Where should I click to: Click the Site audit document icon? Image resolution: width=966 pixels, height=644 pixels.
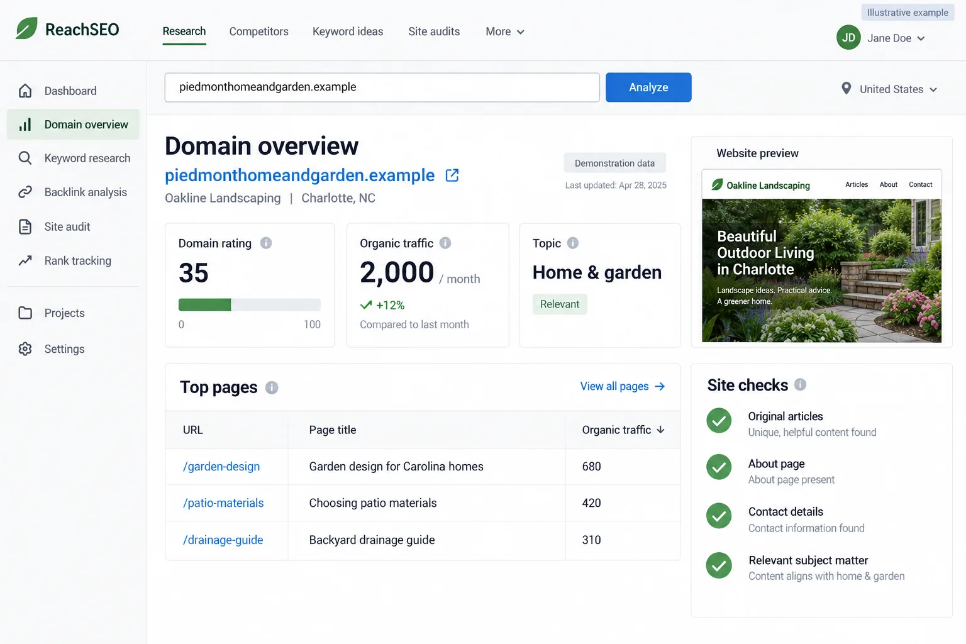point(25,226)
